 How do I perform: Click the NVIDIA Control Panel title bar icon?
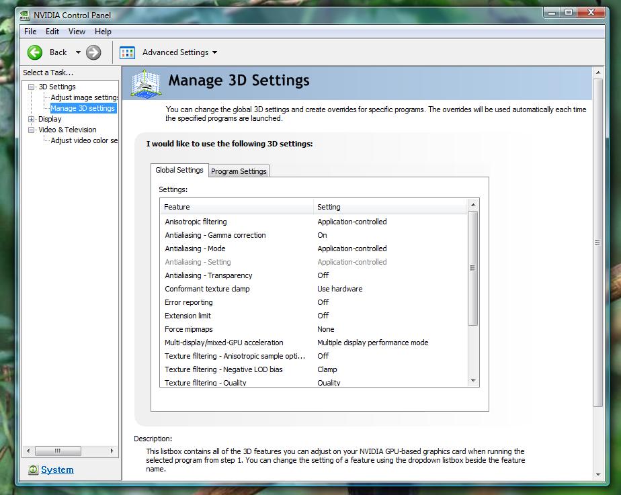(x=25, y=15)
